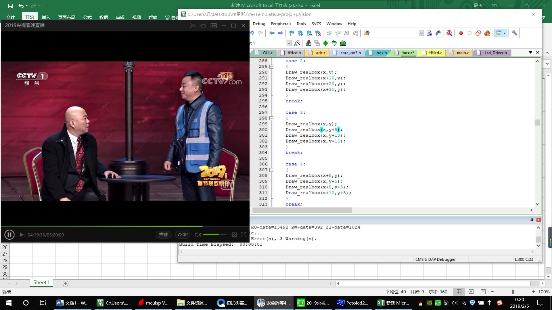The image size is (552, 310).
Task: Start the debug session icon
Action: tap(449, 33)
